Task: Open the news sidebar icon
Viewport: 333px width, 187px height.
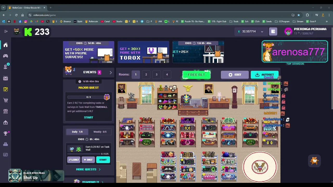Action: pyautogui.click(x=5, y=155)
